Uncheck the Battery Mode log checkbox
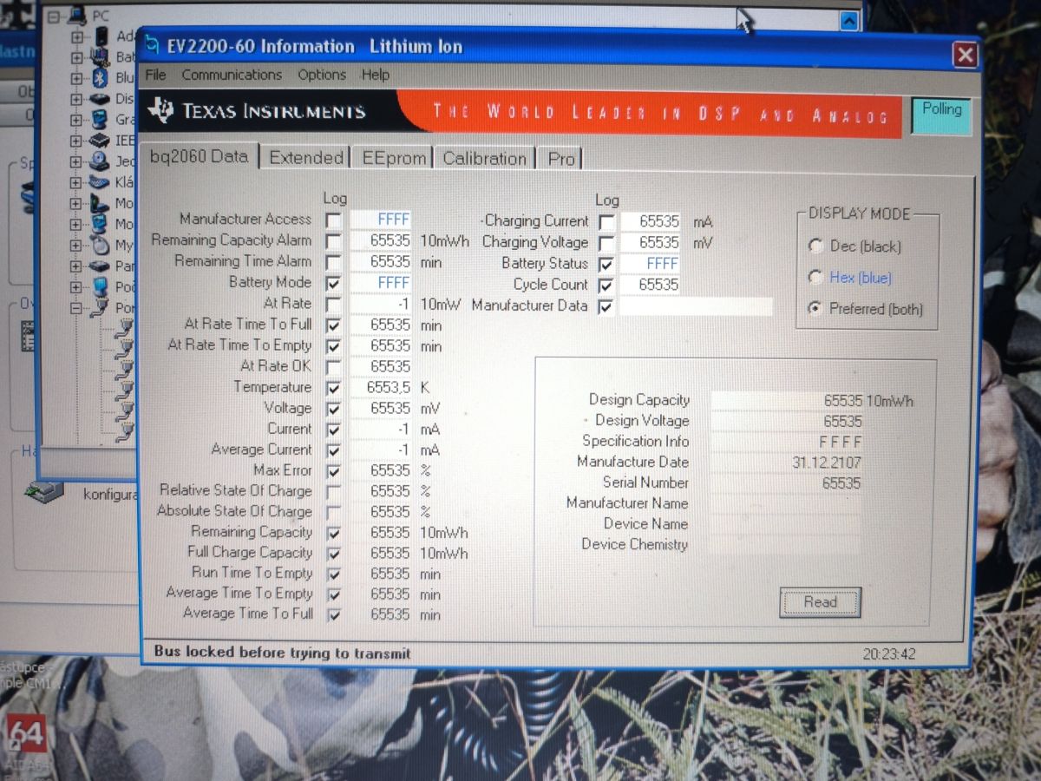The width and height of the screenshot is (1041, 781). 333,284
